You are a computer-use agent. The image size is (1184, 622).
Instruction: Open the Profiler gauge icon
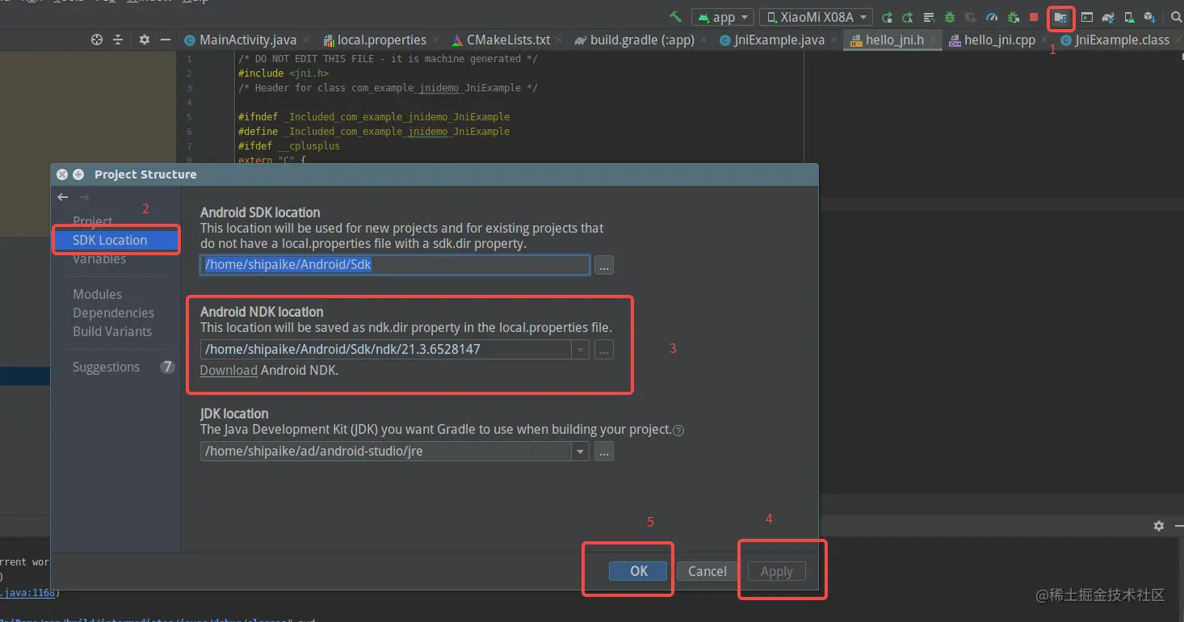pos(992,17)
